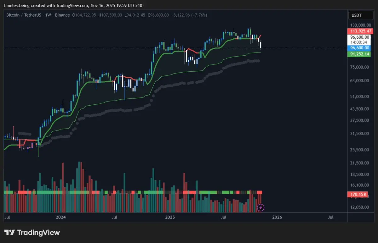Click the Binance exchange name in legend
This screenshot has width=378, height=243.
62,15
